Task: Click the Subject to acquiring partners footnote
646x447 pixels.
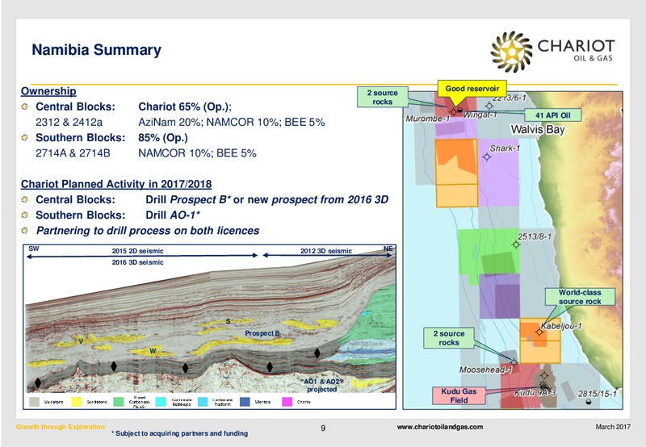Action: [179, 433]
